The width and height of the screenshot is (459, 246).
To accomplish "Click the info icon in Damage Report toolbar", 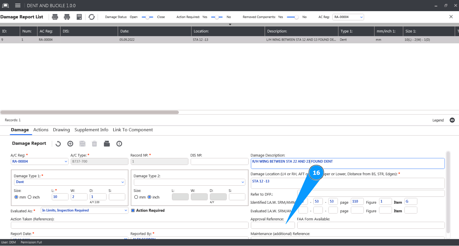I will tap(119, 144).
